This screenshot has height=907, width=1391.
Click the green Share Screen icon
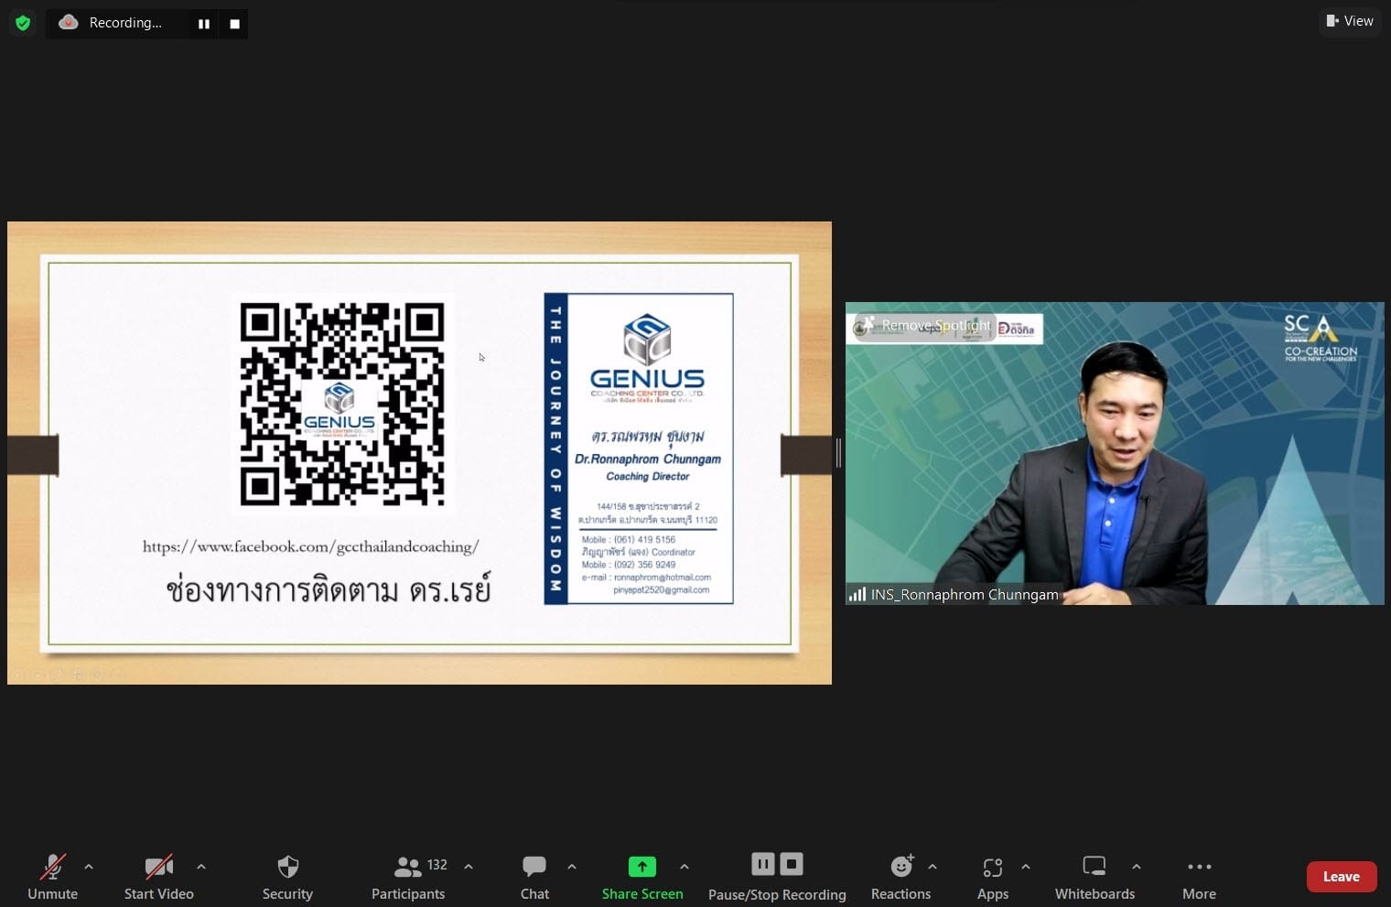[x=642, y=866]
